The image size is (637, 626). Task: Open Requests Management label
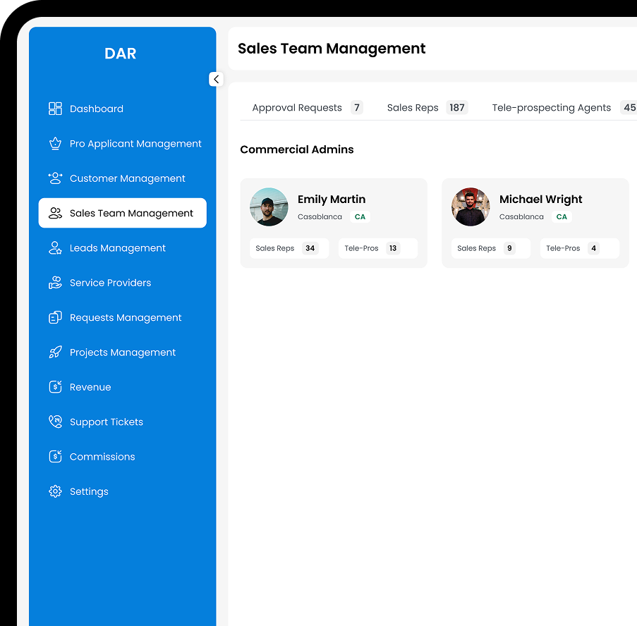pyautogui.click(x=126, y=317)
